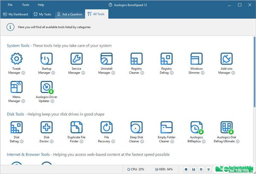Launch the Duplicate File Finder
The image size is (256, 174).
click(x=76, y=127)
